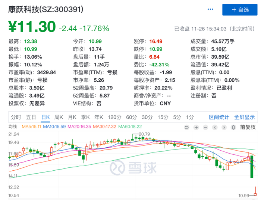The height and width of the screenshot is (200, 261).
Task: Click the 量比 value 6.84
Action: [154, 57]
